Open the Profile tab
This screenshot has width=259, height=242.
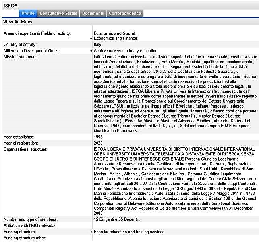point(28,13)
